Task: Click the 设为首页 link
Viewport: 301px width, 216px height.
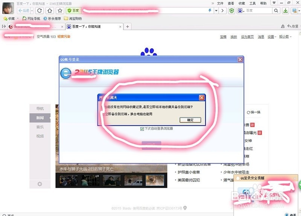Action: click(248, 37)
